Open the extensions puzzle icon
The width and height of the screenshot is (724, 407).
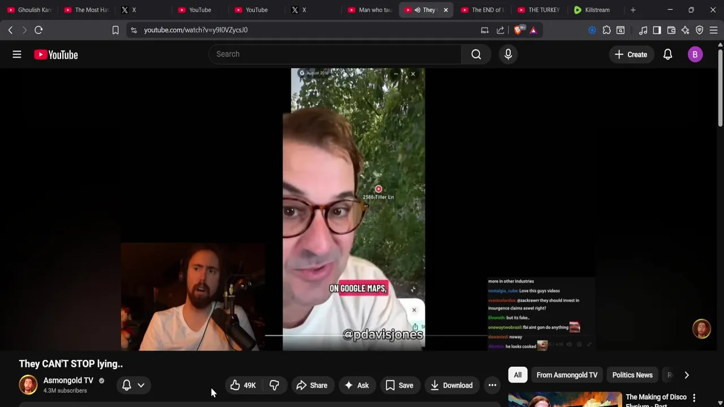pos(607,30)
